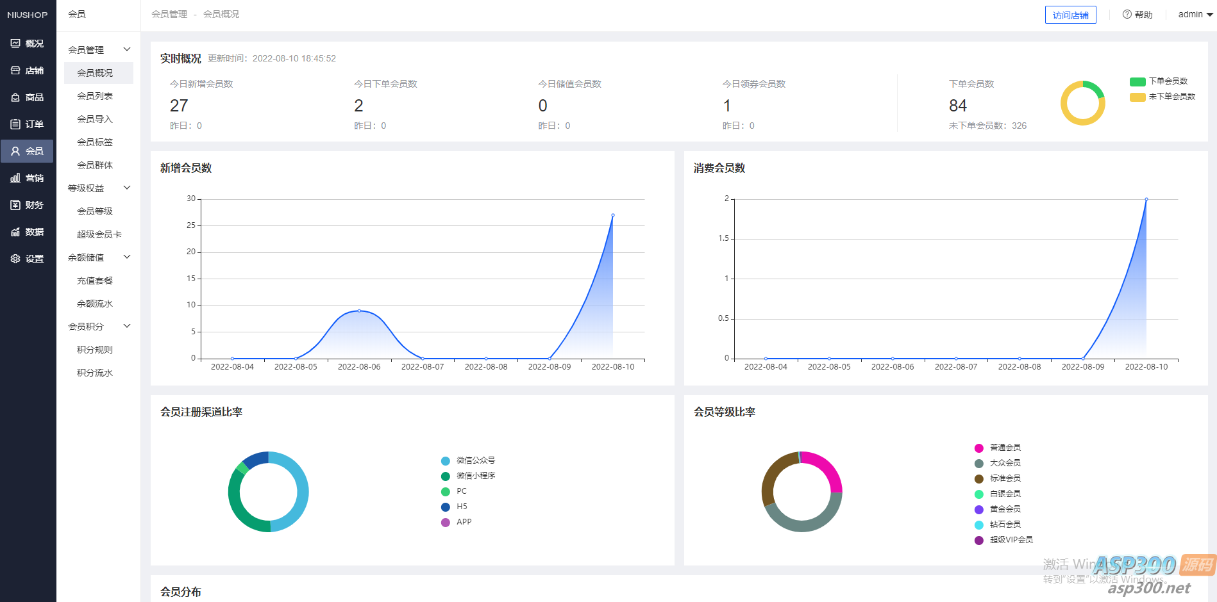The height and width of the screenshot is (602, 1217).
Task: Click 普通会员 pink legend swatch
Action: click(978, 448)
